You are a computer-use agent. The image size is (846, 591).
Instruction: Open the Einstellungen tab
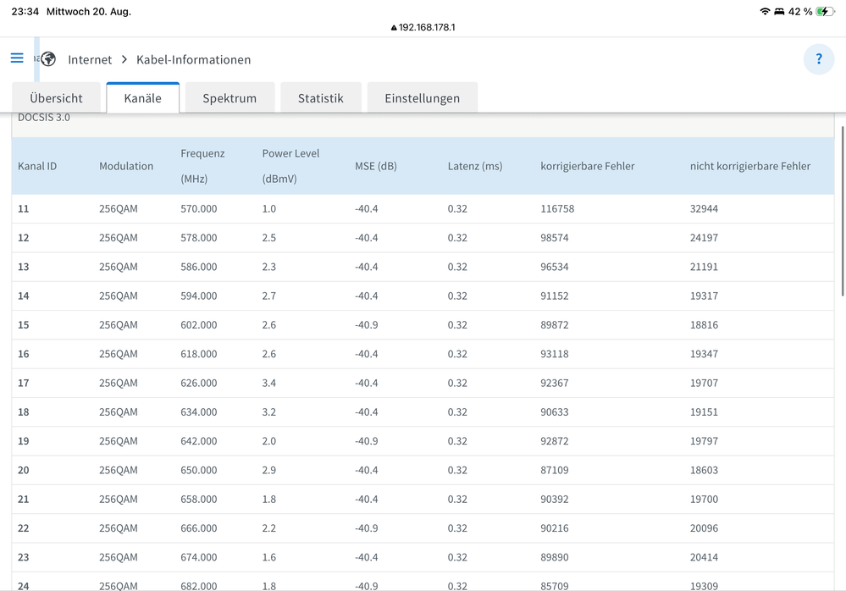click(x=422, y=98)
